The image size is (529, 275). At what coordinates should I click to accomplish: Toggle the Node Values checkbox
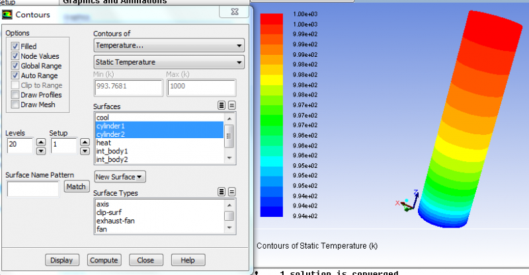coord(15,56)
